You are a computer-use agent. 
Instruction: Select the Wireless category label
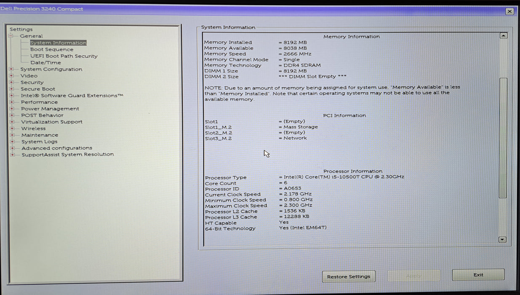pyautogui.click(x=34, y=129)
